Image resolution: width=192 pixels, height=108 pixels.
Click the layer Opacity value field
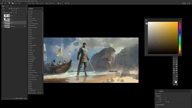16,11
